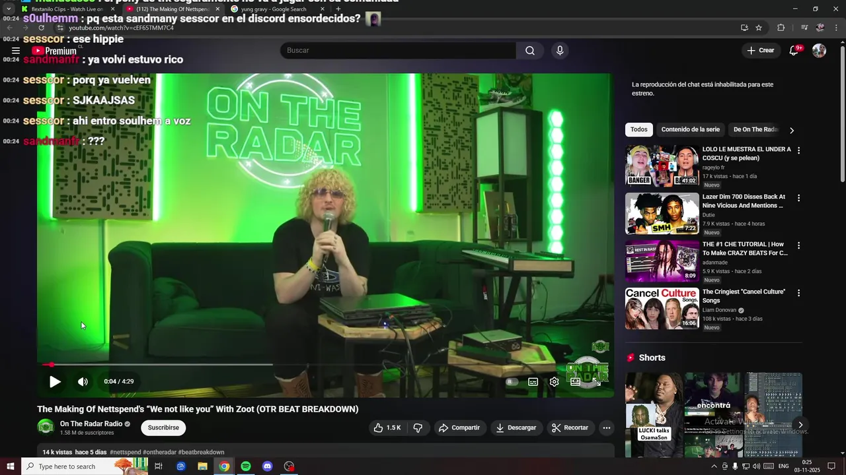Open the account avatar menu
846x475 pixels.
pyautogui.click(x=819, y=51)
